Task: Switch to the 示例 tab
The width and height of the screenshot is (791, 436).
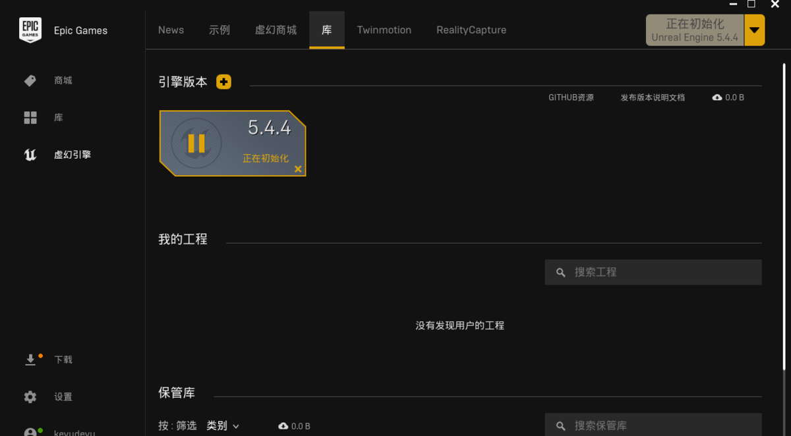Action: pyautogui.click(x=220, y=30)
